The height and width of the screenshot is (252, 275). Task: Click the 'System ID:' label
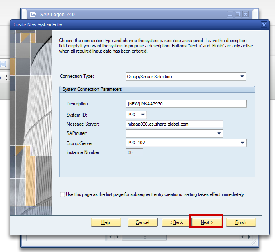tap(77, 115)
